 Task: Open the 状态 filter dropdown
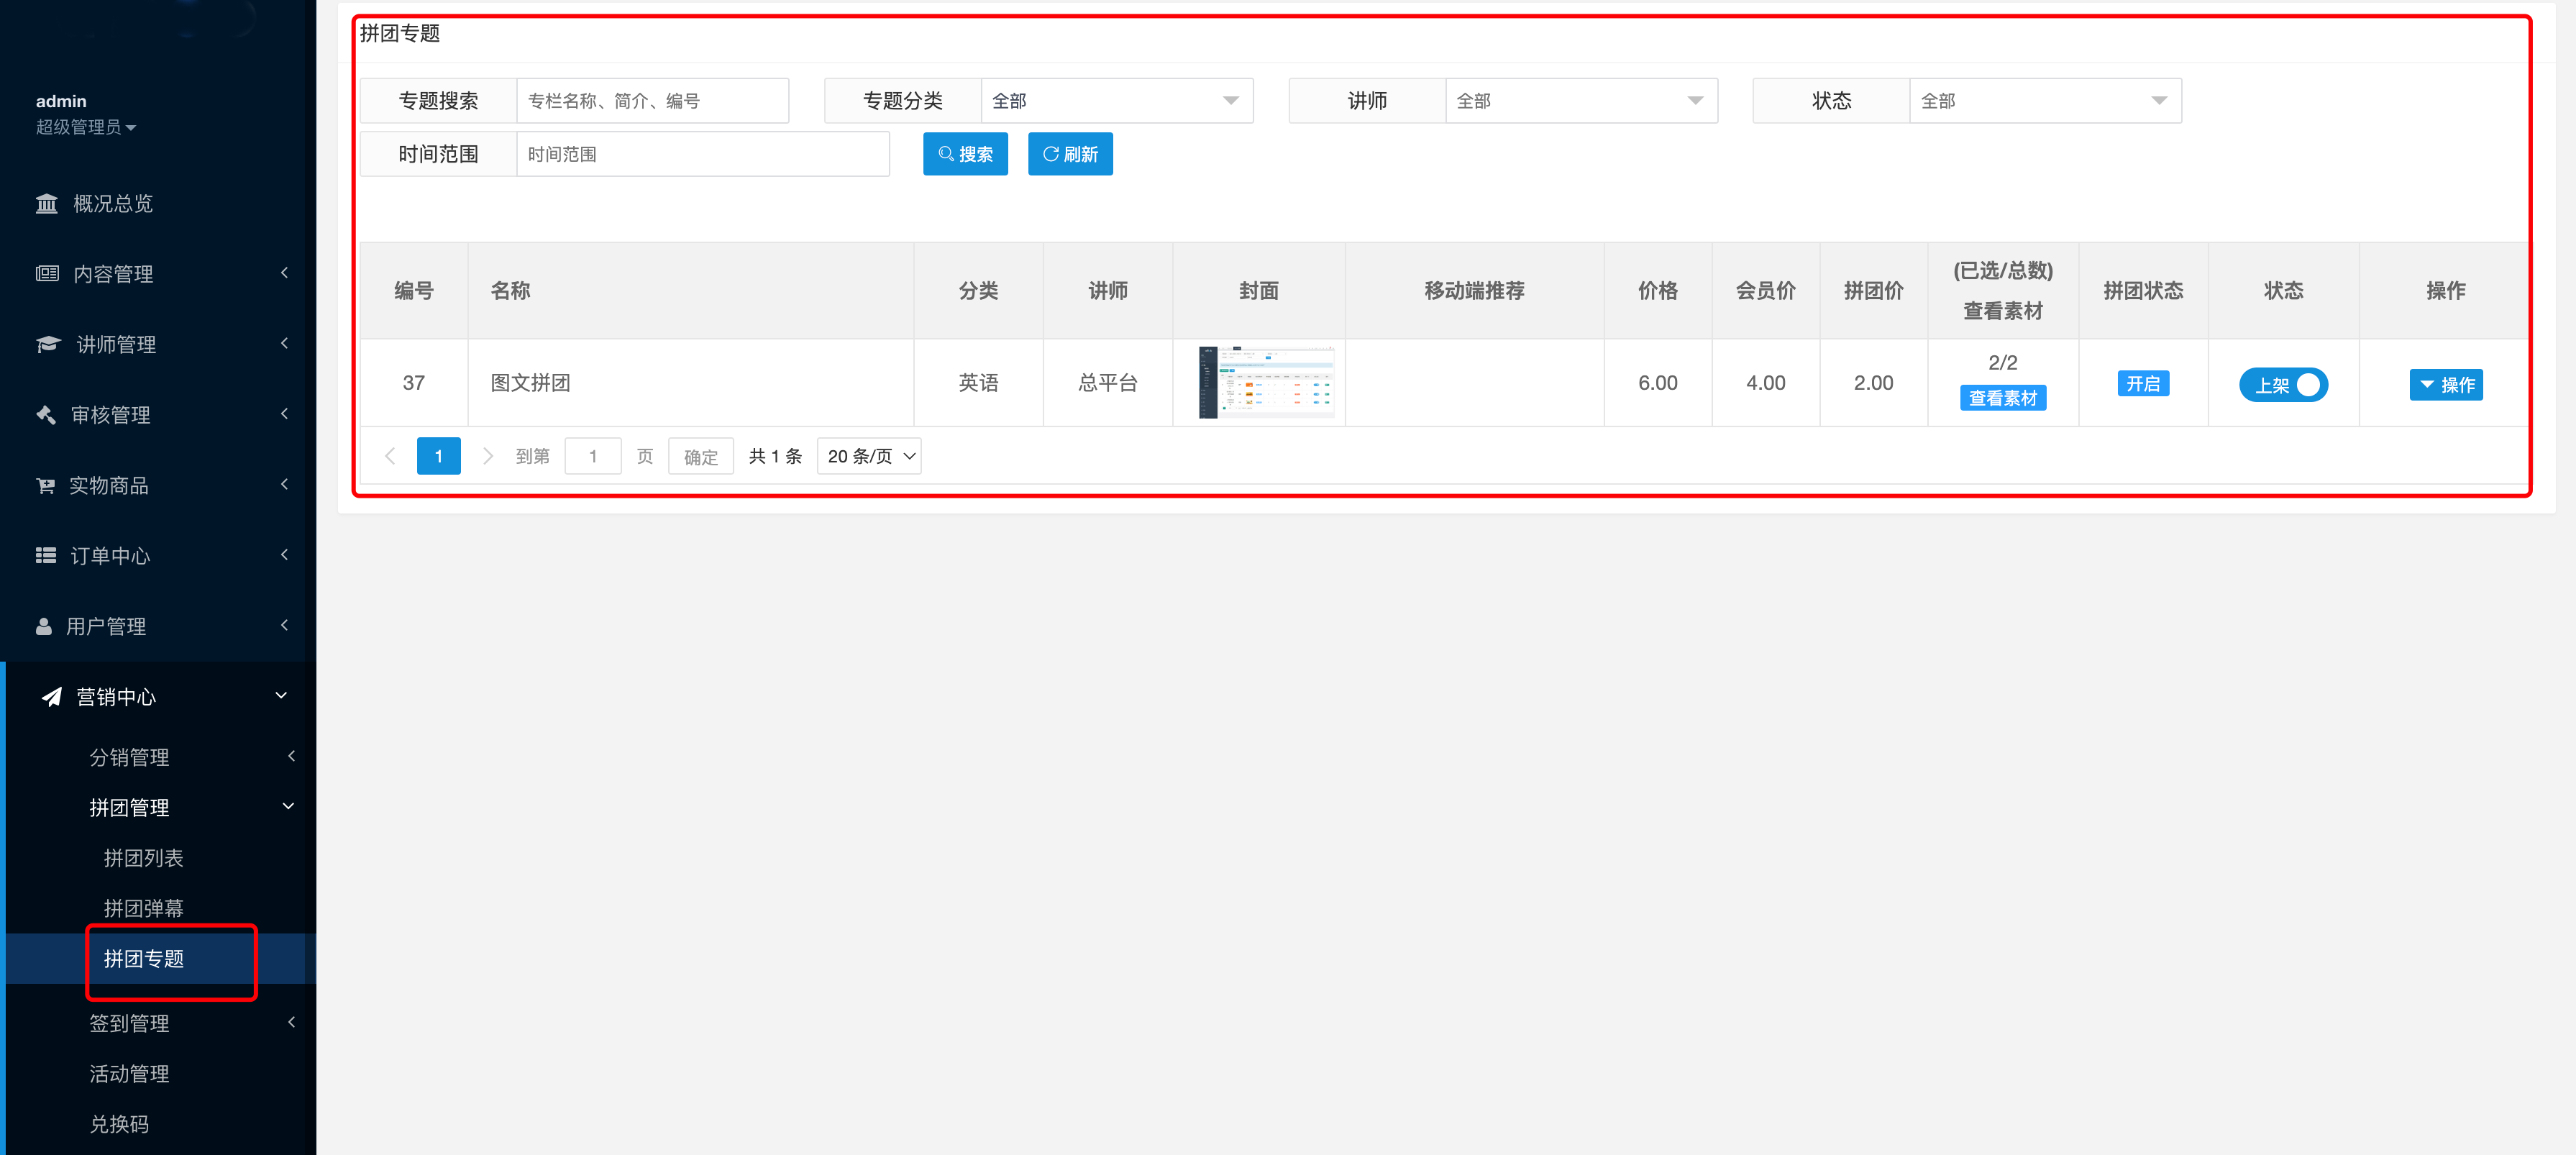pyautogui.click(x=2045, y=101)
